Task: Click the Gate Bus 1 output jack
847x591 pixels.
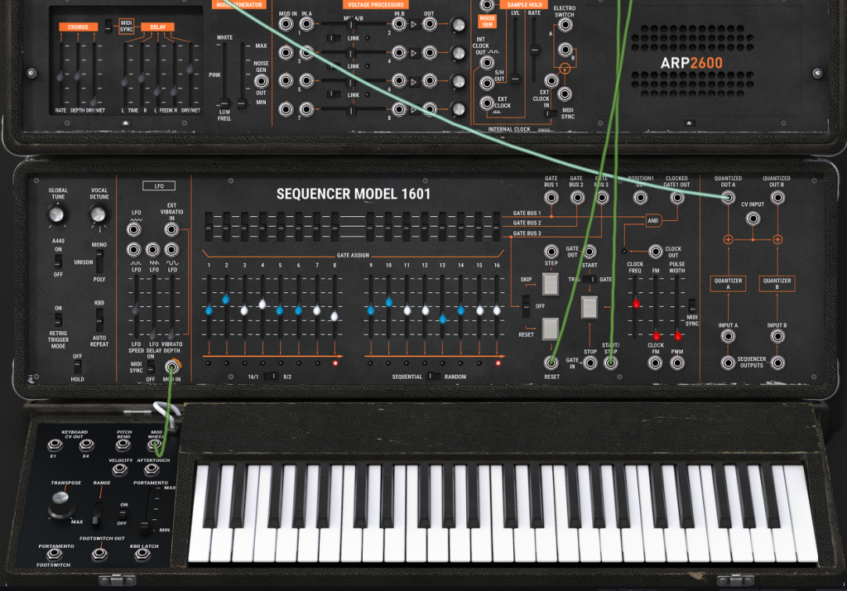Action: [x=551, y=198]
